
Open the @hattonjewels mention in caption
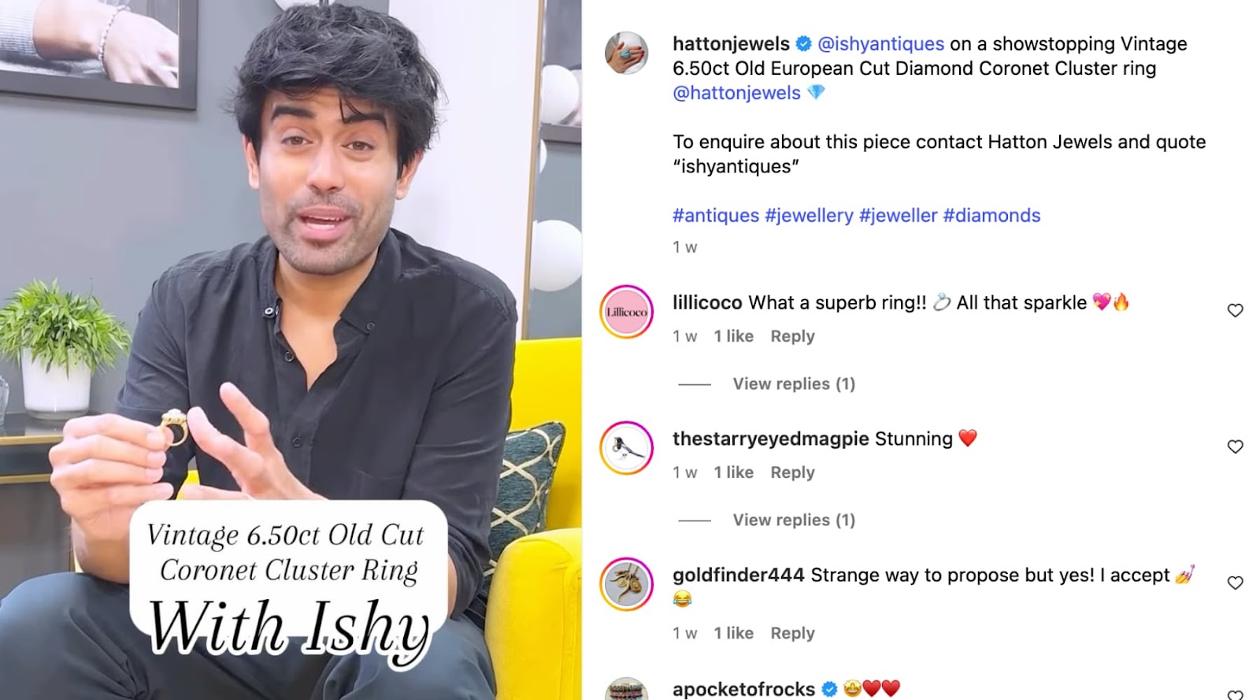tap(736, 92)
